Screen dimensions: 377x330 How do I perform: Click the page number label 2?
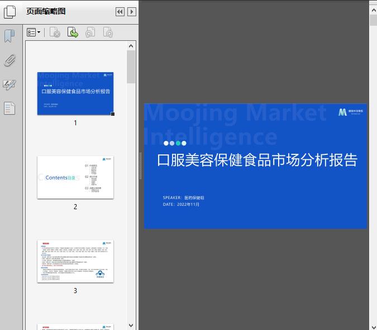pyautogui.click(x=75, y=207)
